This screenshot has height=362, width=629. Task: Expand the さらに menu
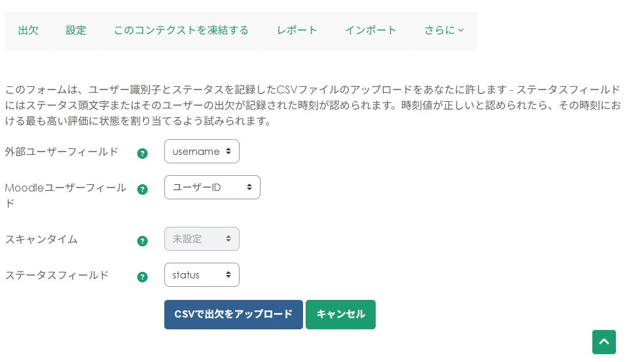(444, 30)
